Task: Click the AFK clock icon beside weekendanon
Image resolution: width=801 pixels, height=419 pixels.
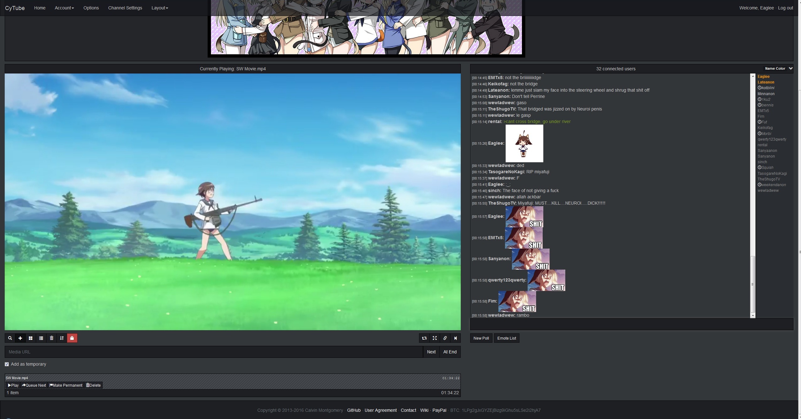Action: [760, 185]
